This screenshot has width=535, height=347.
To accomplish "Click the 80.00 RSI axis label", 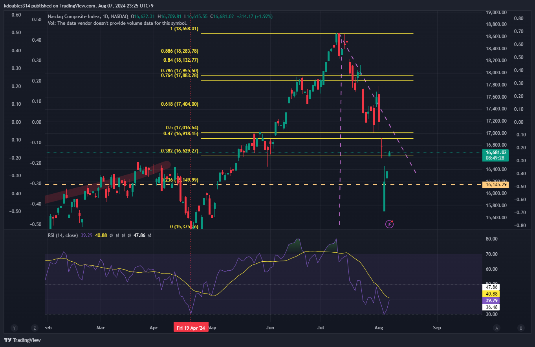I will tap(492, 239).
